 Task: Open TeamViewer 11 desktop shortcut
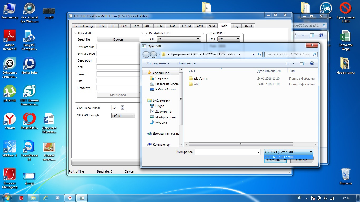pyautogui.click(x=30, y=151)
